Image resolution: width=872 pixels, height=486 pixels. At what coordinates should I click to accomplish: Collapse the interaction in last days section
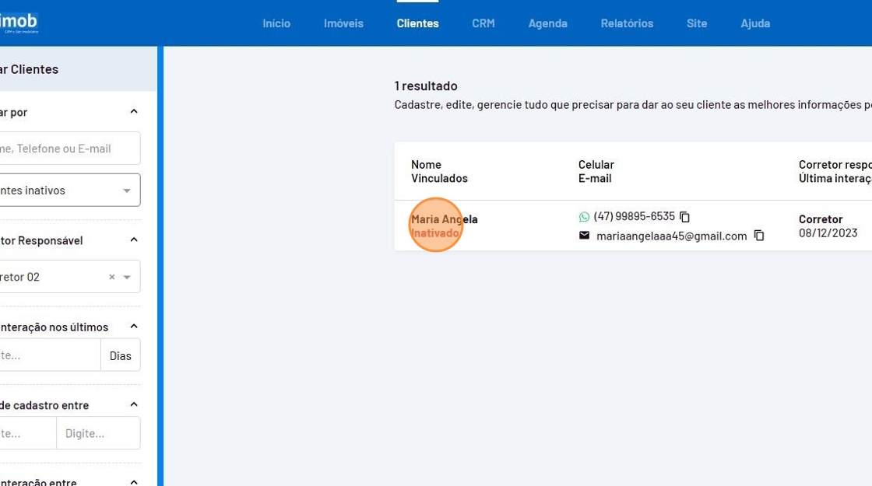click(134, 327)
